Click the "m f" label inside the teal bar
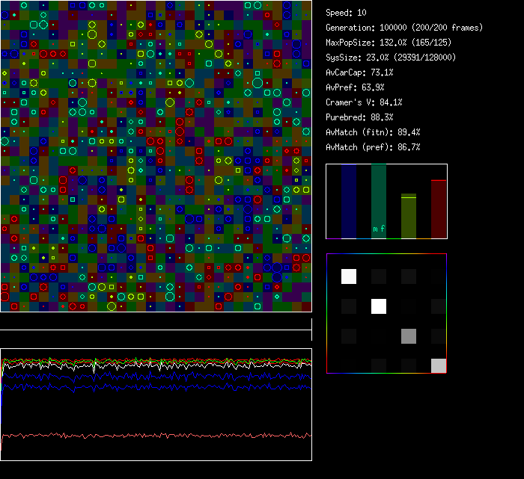524x479 pixels. click(x=380, y=229)
